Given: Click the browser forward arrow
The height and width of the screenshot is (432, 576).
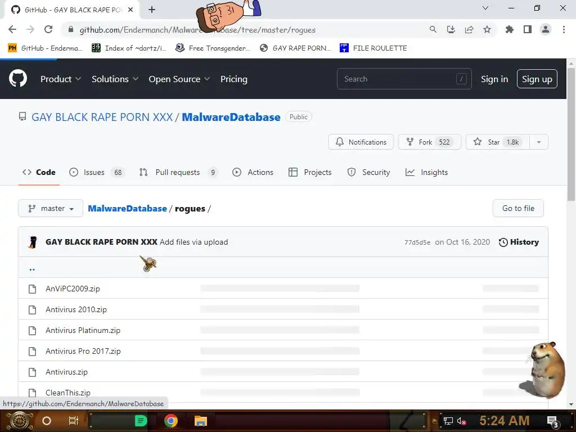Looking at the screenshot, I should pos(30,29).
